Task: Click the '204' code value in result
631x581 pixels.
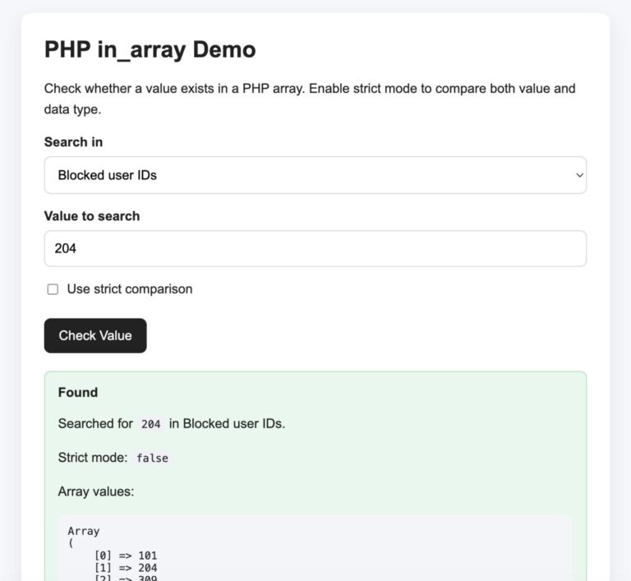Action: point(151,424)
